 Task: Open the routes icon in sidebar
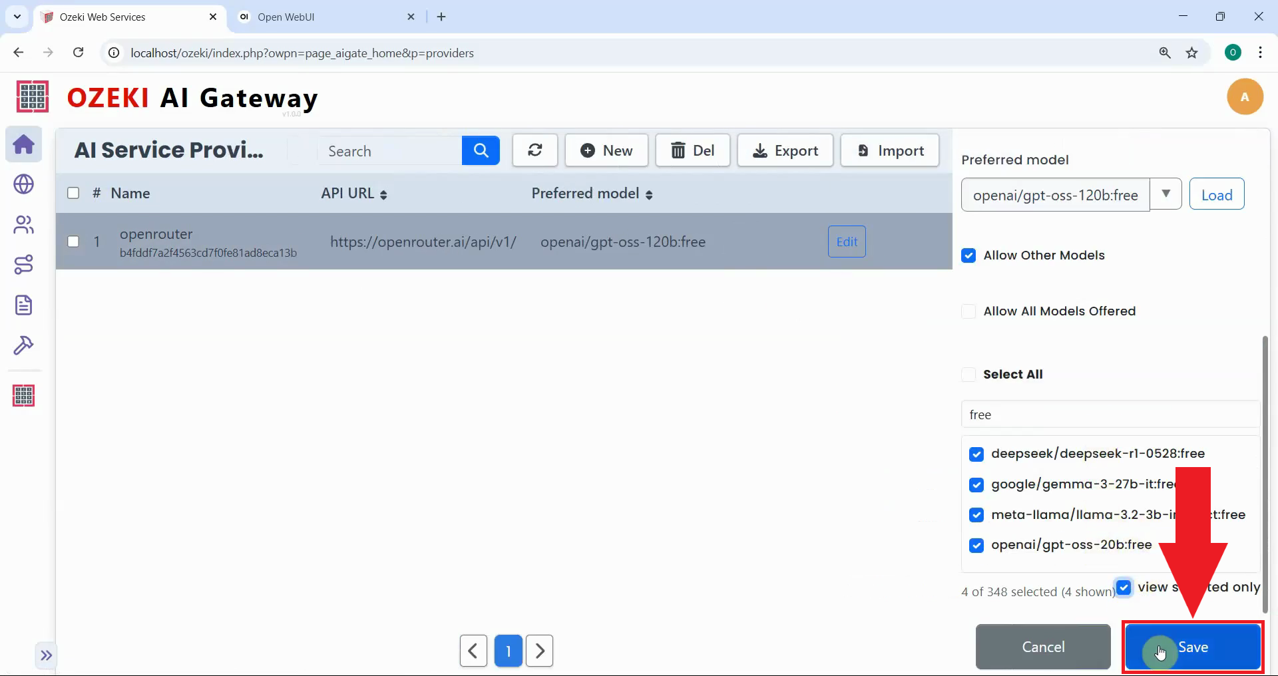(24, 265)
